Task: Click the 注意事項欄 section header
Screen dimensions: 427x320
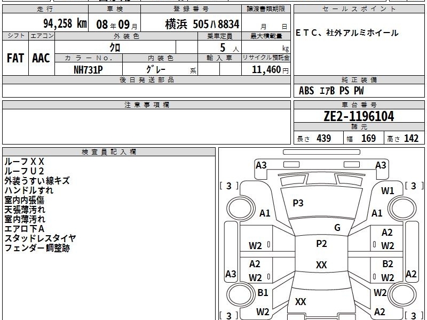Action: coord(146,105)
